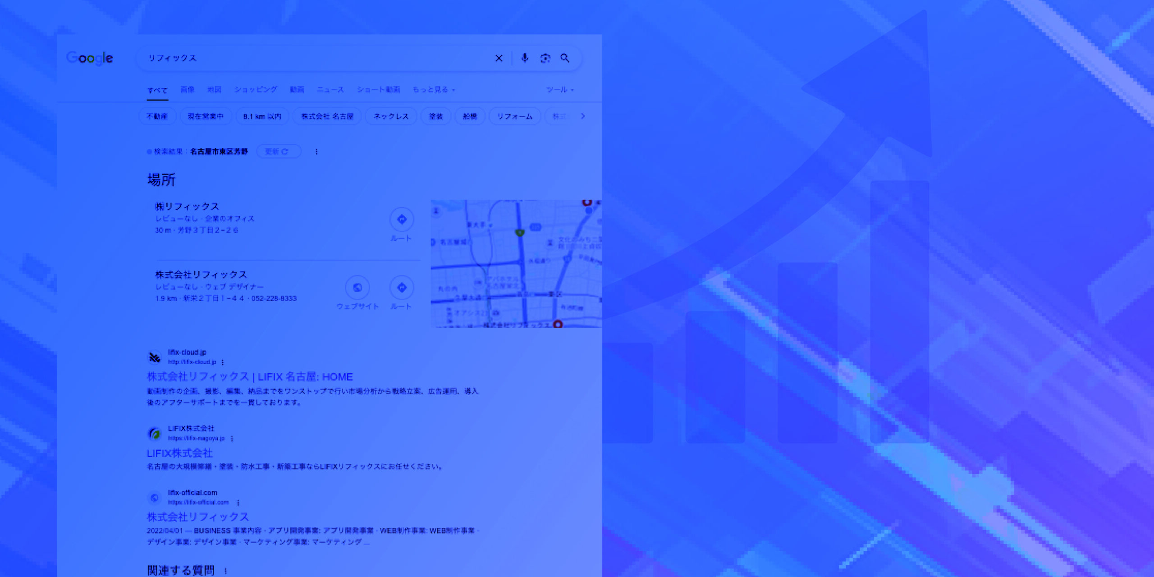Open options menu next to location update

tap(316, 152)
